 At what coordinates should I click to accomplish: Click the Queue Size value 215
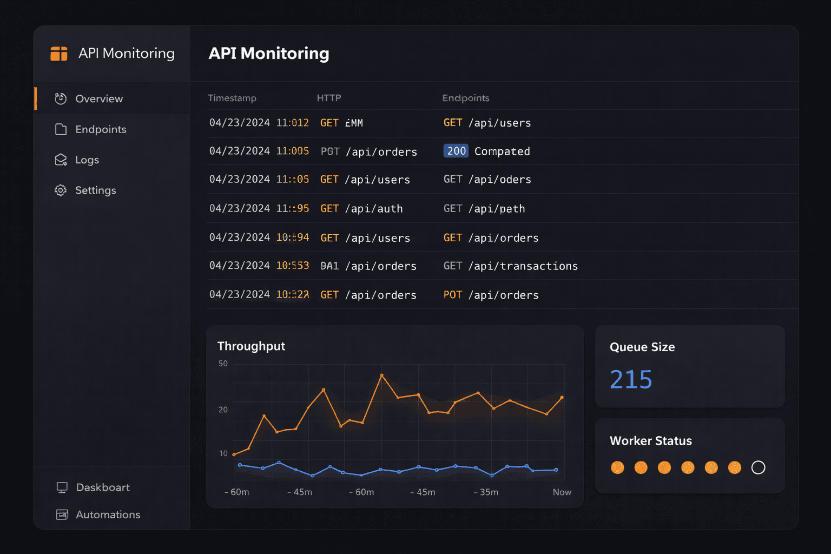coord(631,379)
